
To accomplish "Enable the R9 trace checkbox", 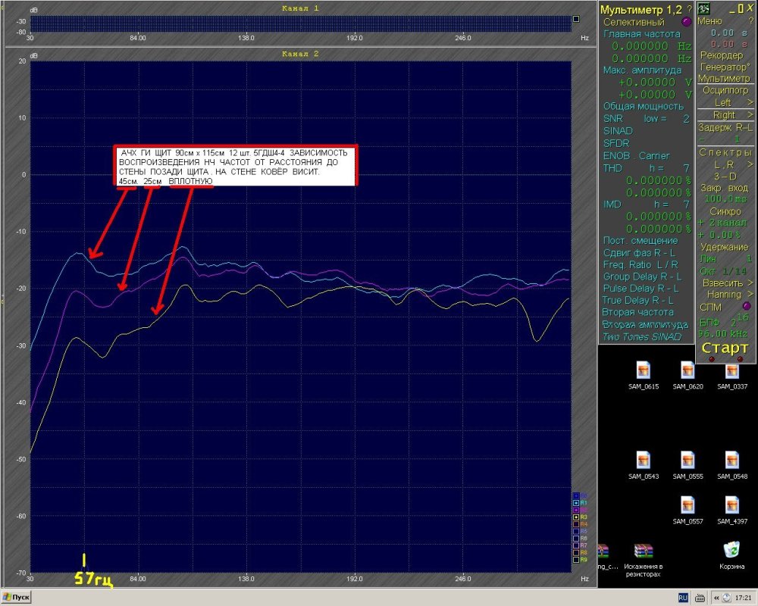I will [576, 559].
